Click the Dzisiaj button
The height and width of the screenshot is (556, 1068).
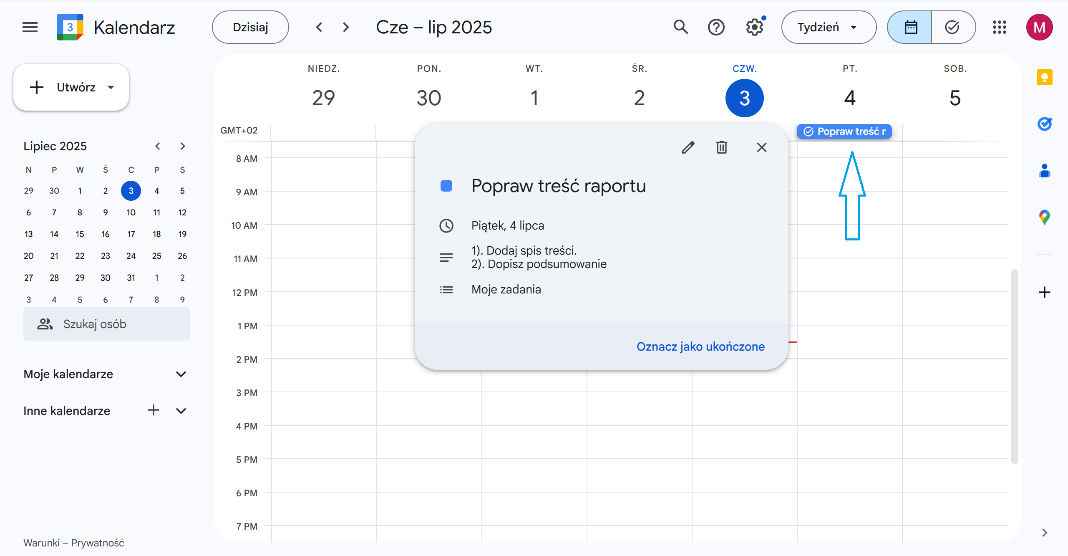pos(250,27)
